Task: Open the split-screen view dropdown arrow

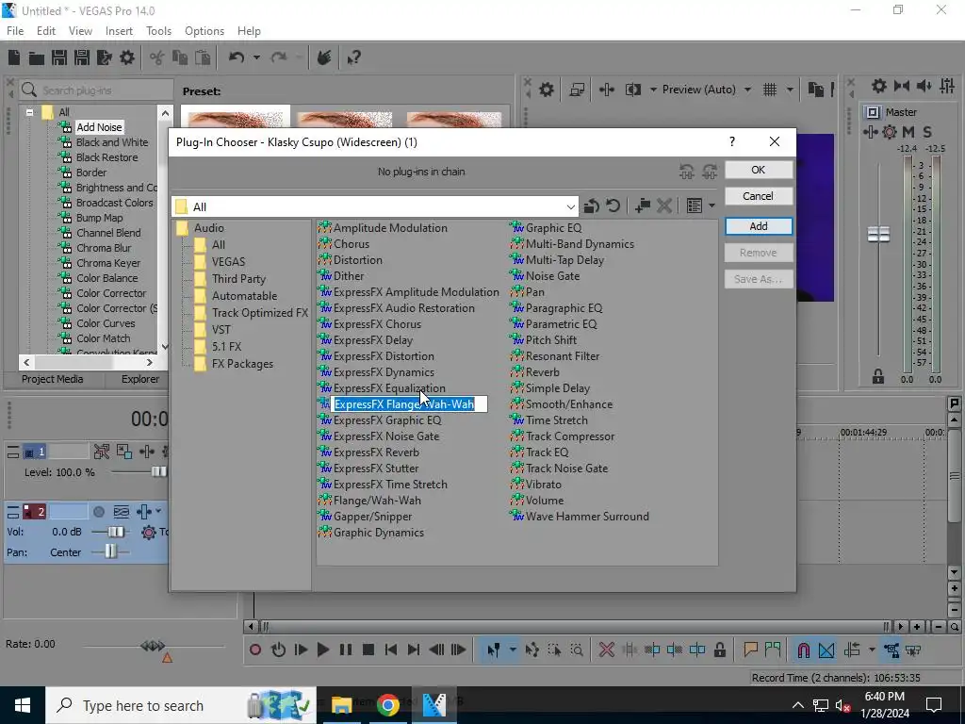Action: [653, 90]
